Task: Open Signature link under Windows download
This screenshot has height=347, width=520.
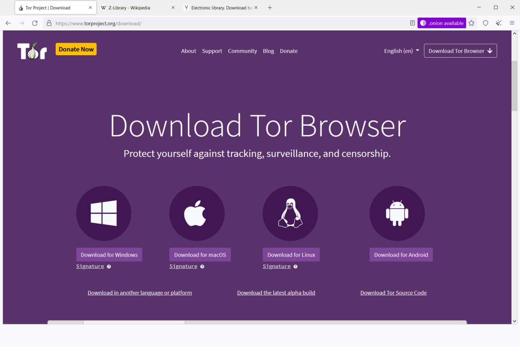Action: (x=90, y=266)
